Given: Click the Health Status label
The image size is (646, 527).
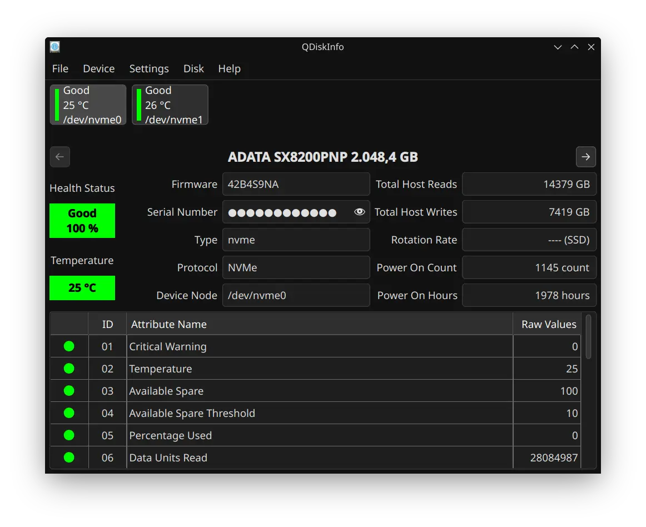Looking at the screenshot, I should 82,188.
